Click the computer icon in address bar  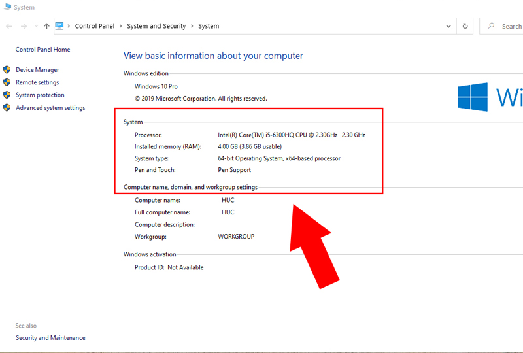[59, 26]
